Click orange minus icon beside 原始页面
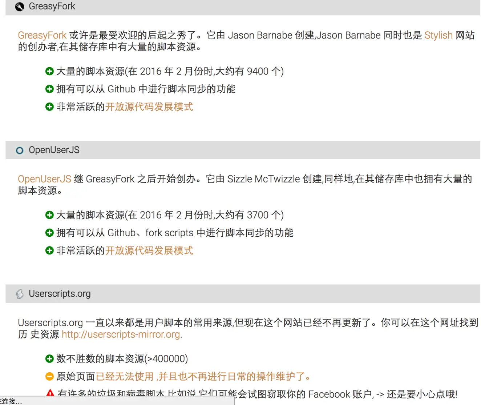 [x=49, y=377]
